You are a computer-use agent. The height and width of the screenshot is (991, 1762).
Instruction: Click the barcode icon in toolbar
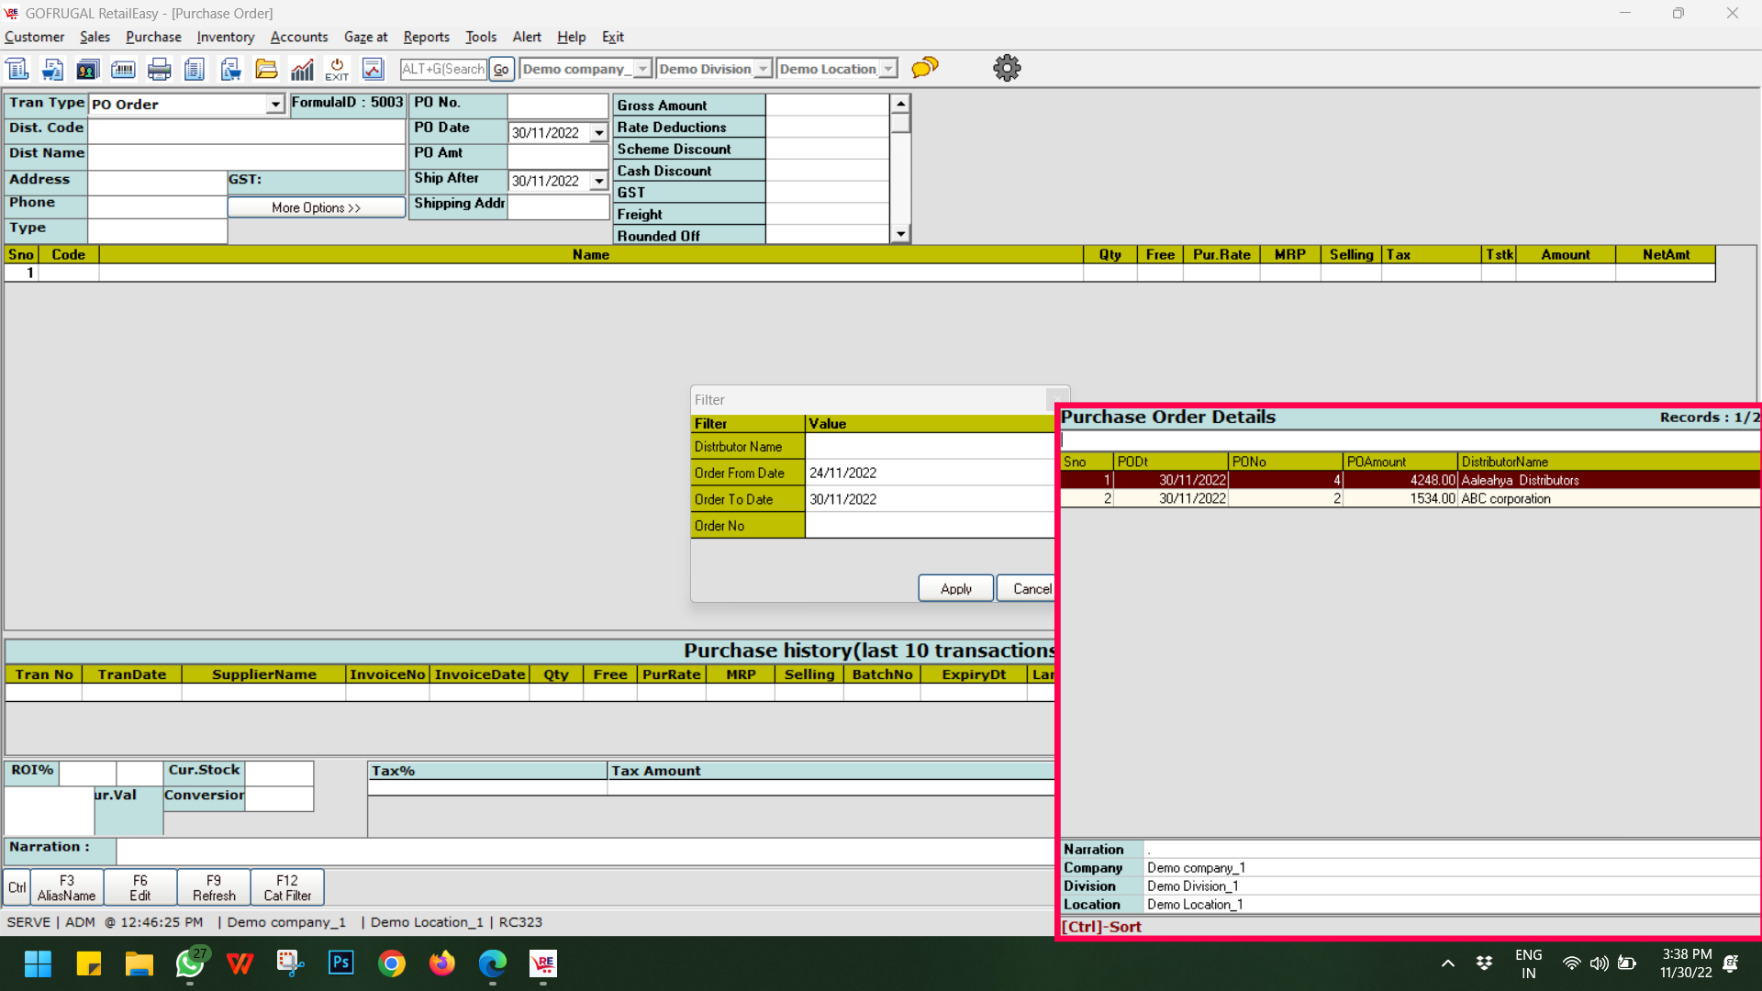[123, 69]
